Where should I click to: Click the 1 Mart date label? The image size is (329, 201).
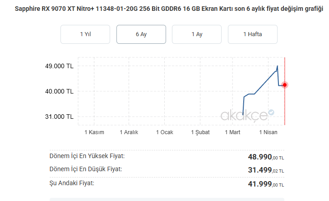(232, 132)
